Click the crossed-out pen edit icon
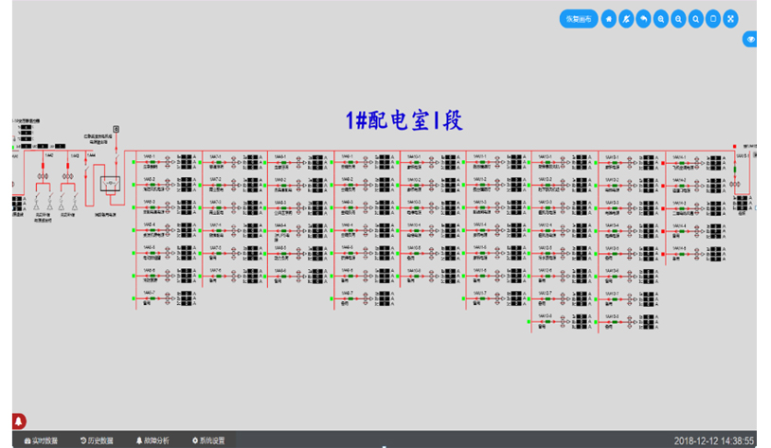Image resolution: width=771 pixels, height=448 pixels. coord(626,19)
